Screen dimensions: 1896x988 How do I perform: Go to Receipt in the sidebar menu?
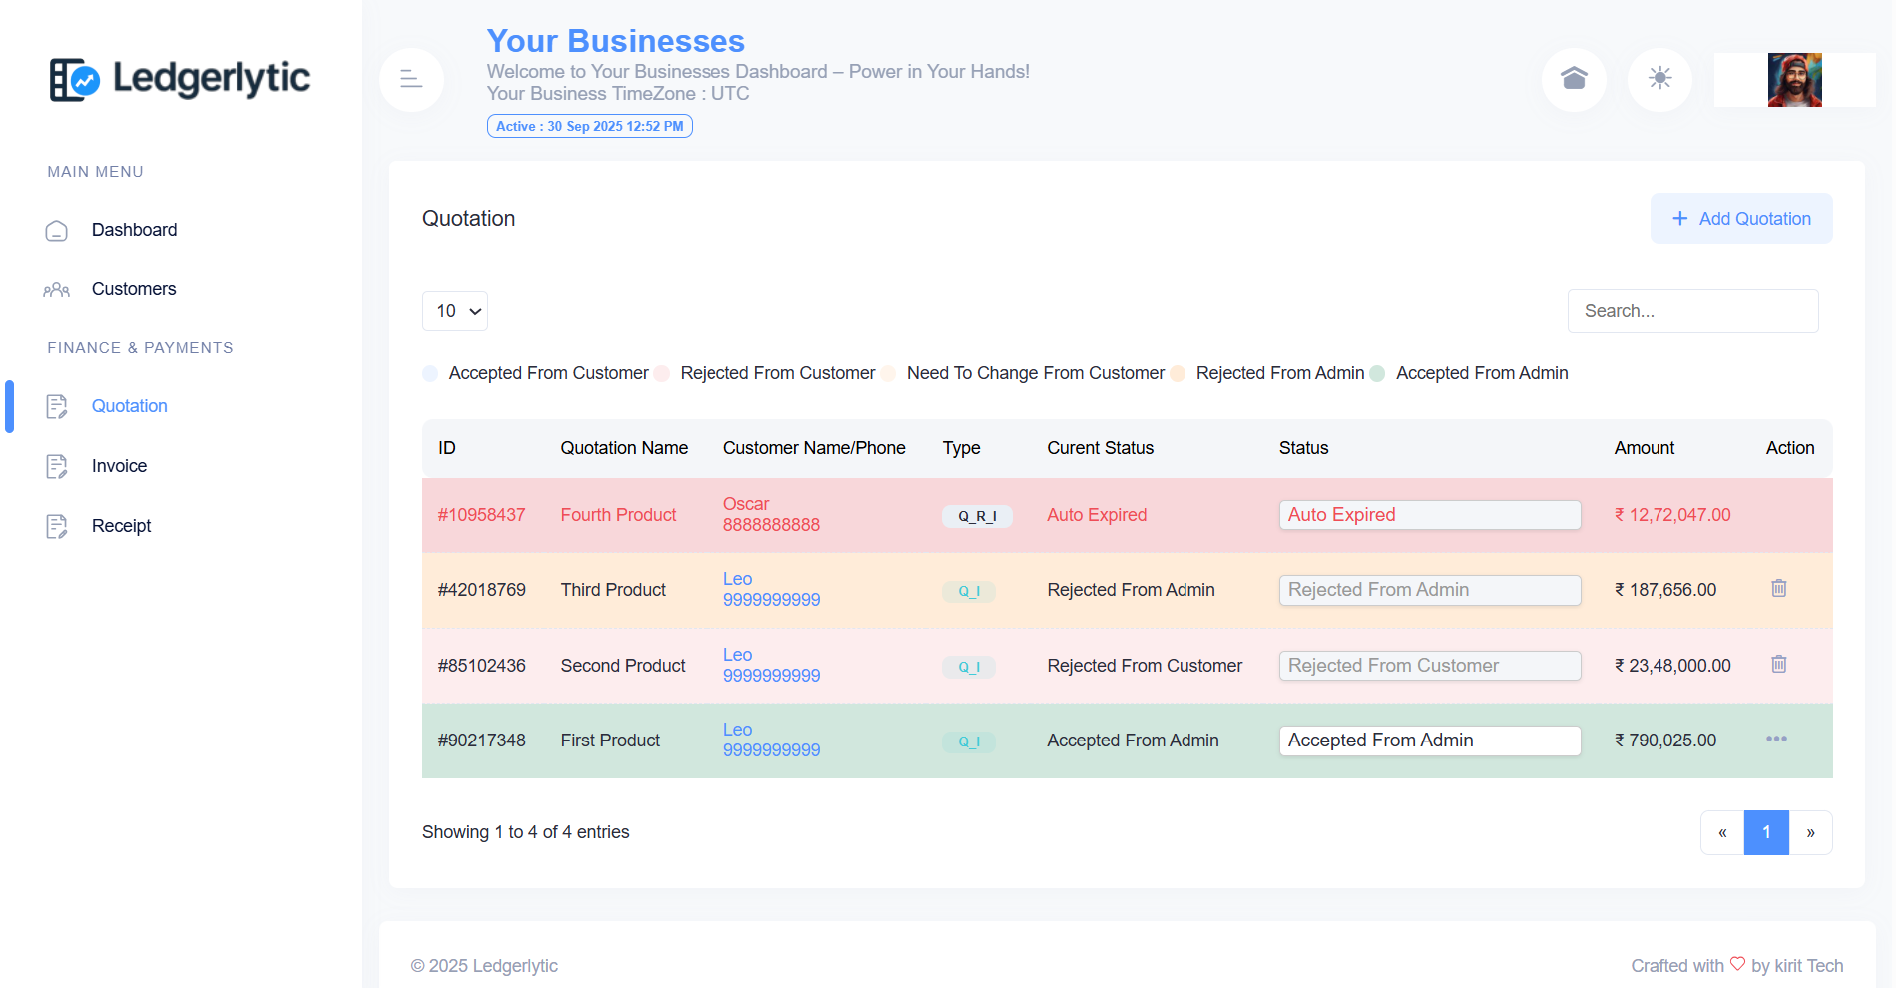click(x=121, y=526)
